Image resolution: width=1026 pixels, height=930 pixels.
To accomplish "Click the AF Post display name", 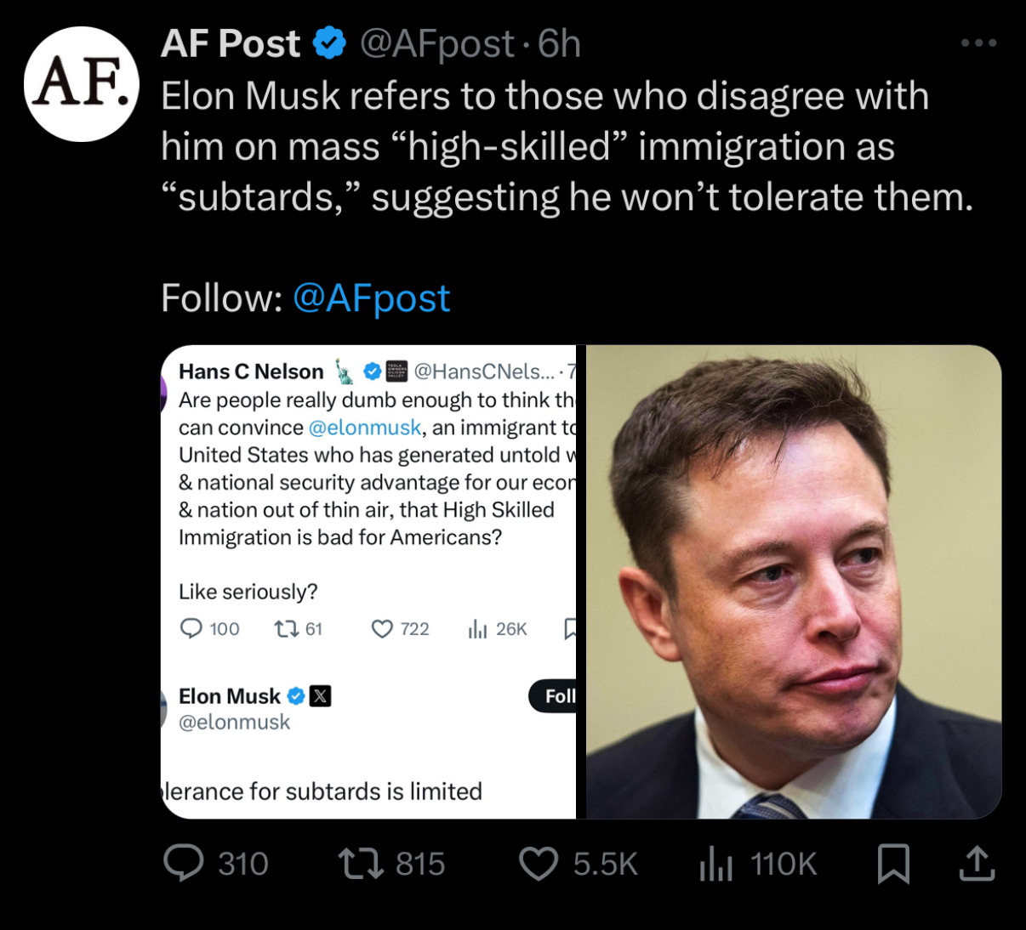I will [231, 43].
